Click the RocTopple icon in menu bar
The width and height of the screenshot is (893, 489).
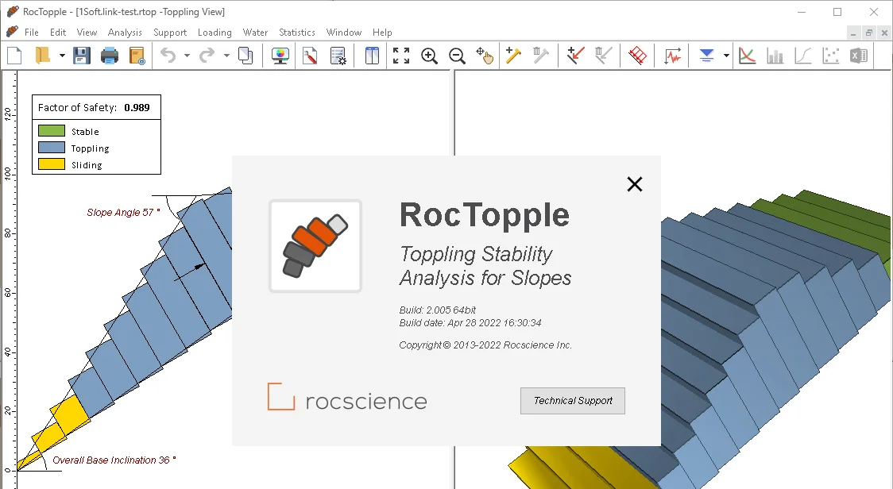12,32
